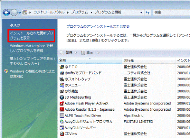The height and width of the screenshot is (138, 190).
Task: Click the @映像館 program icon
Action: coord(62,91)
